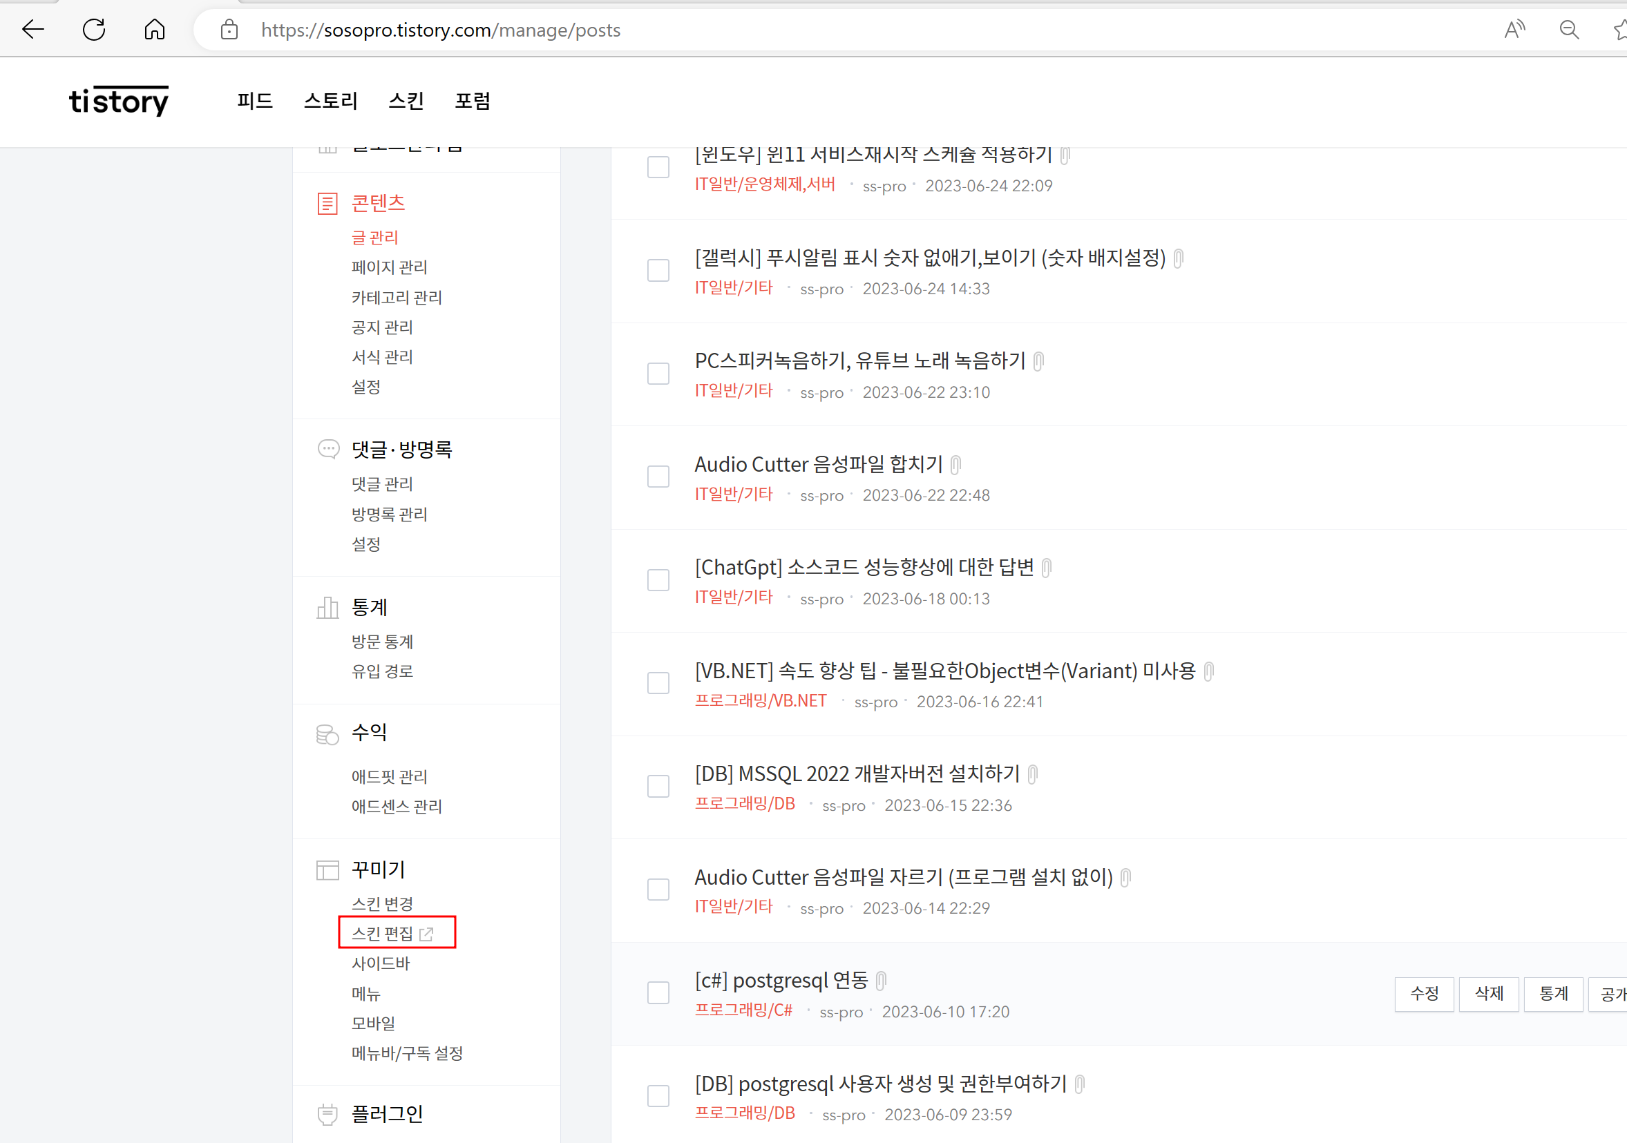Open the read aloud icon in the address bar

1514,30
